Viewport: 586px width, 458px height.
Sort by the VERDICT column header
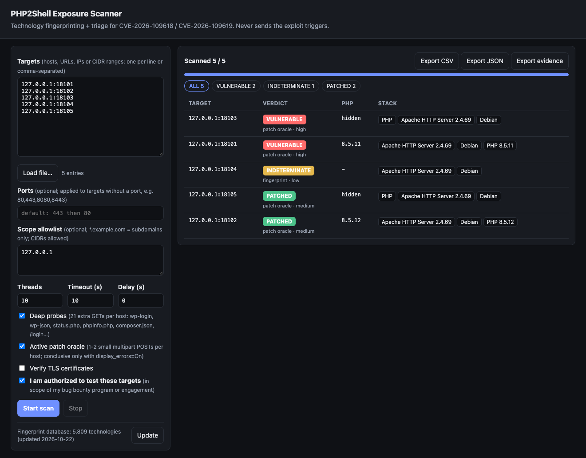(275, 104)
